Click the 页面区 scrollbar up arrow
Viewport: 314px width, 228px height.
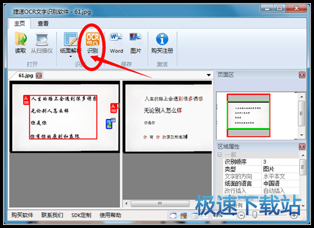click(302, 96)
